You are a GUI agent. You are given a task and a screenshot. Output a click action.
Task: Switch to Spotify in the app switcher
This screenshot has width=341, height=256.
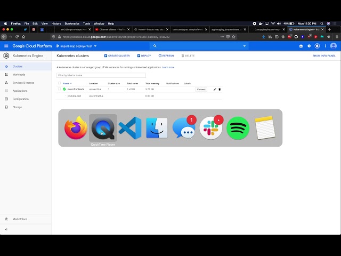[x=238, y=128]
